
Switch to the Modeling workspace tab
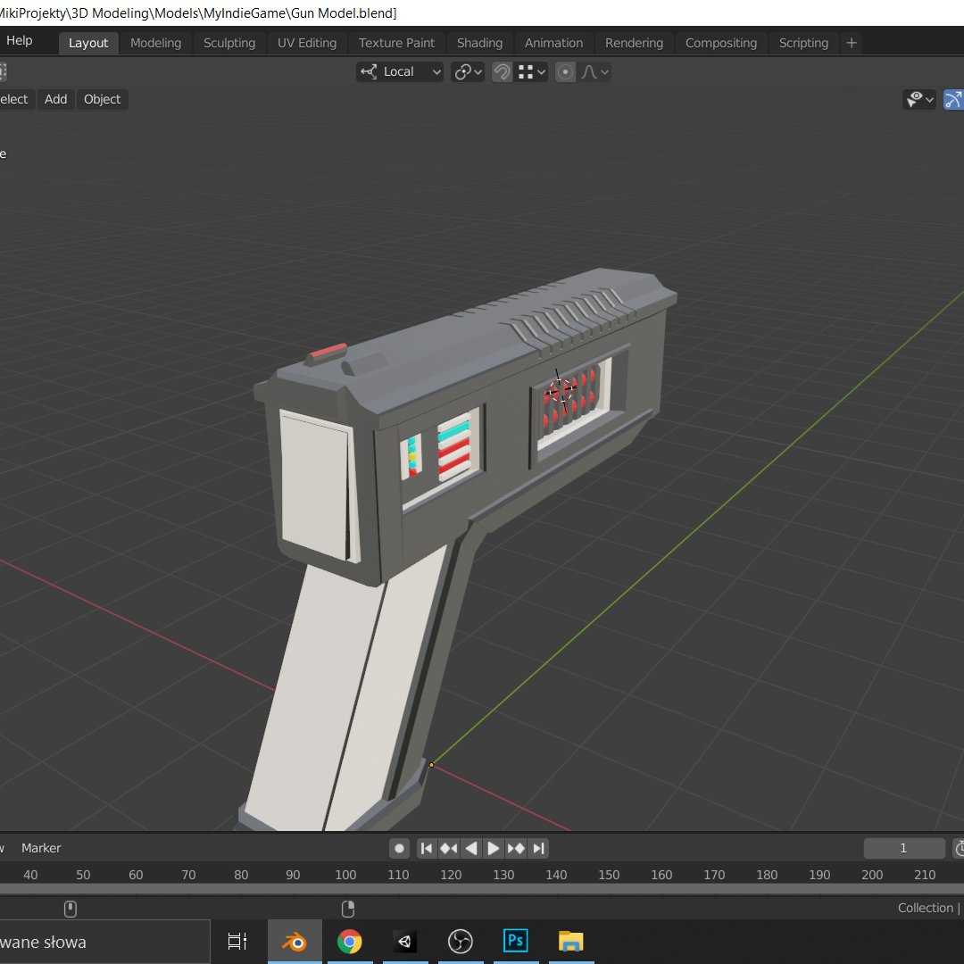click(x=155, y=43)
